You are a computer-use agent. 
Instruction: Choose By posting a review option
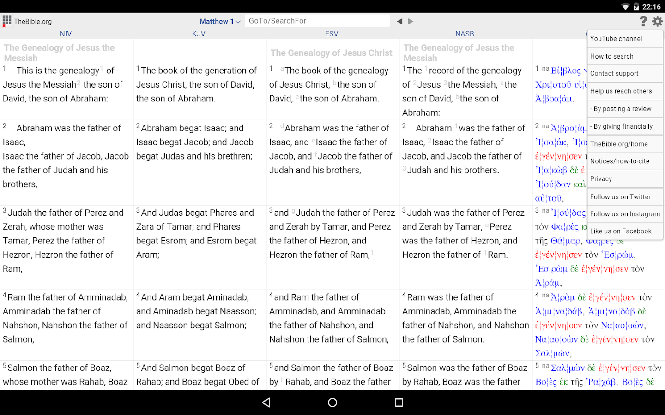[625, 109]
